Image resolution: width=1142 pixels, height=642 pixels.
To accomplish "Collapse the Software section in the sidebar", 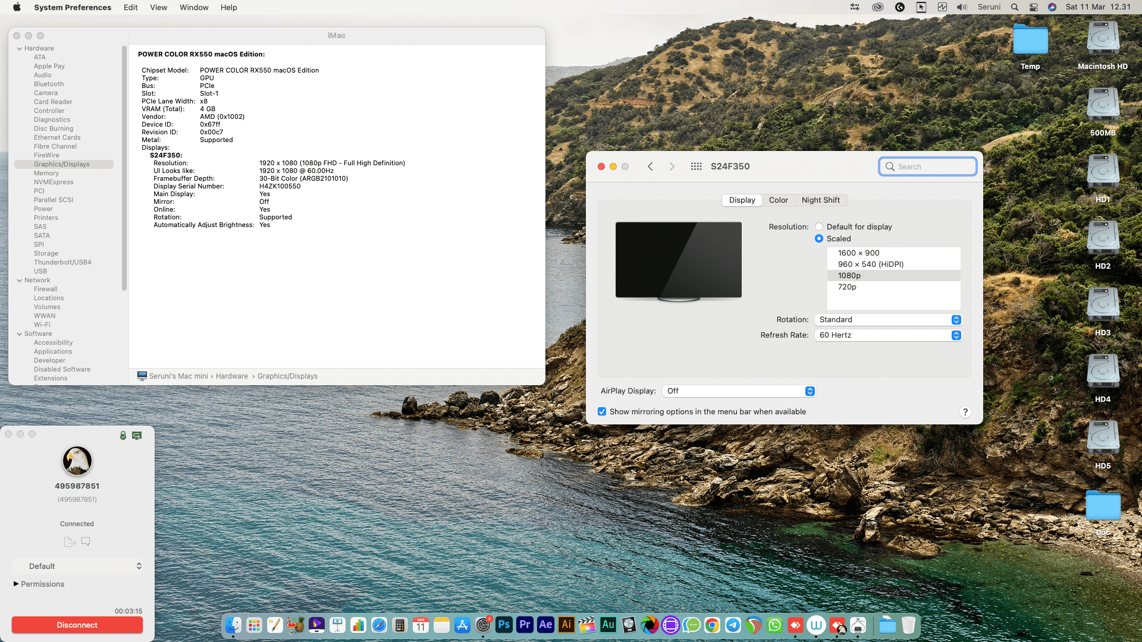I will pyautogui.click(x=20, y=334).
